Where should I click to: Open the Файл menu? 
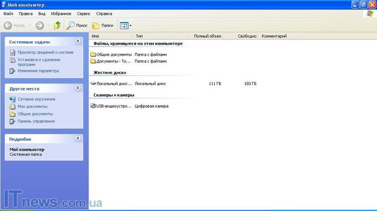pos(8,14)
